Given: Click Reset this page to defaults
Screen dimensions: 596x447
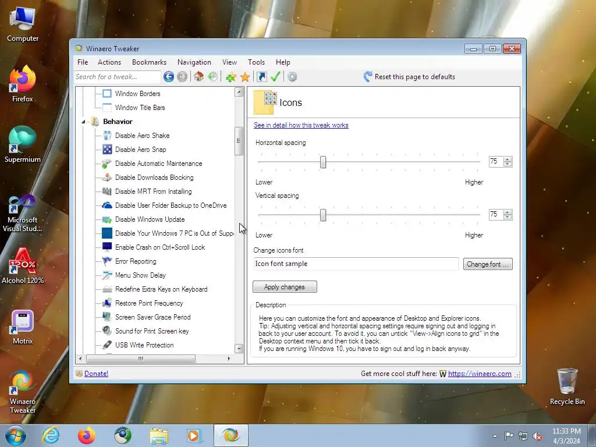Looking at the screenshot, I should 409,77.
